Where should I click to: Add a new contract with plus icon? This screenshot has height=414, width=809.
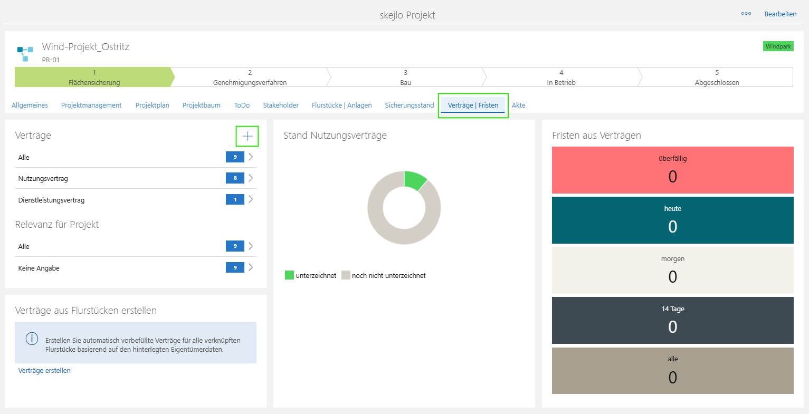coord(248,137)
